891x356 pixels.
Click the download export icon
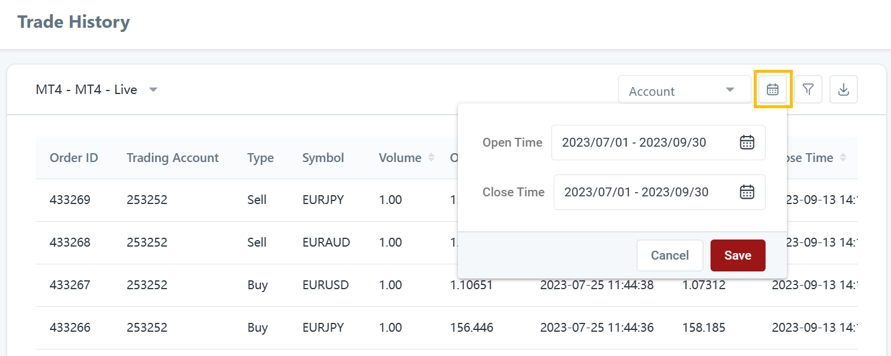[x=844, y=89]
